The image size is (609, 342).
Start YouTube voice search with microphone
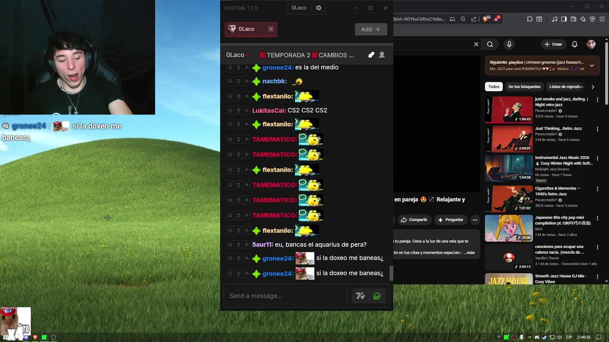click(509, 44)
